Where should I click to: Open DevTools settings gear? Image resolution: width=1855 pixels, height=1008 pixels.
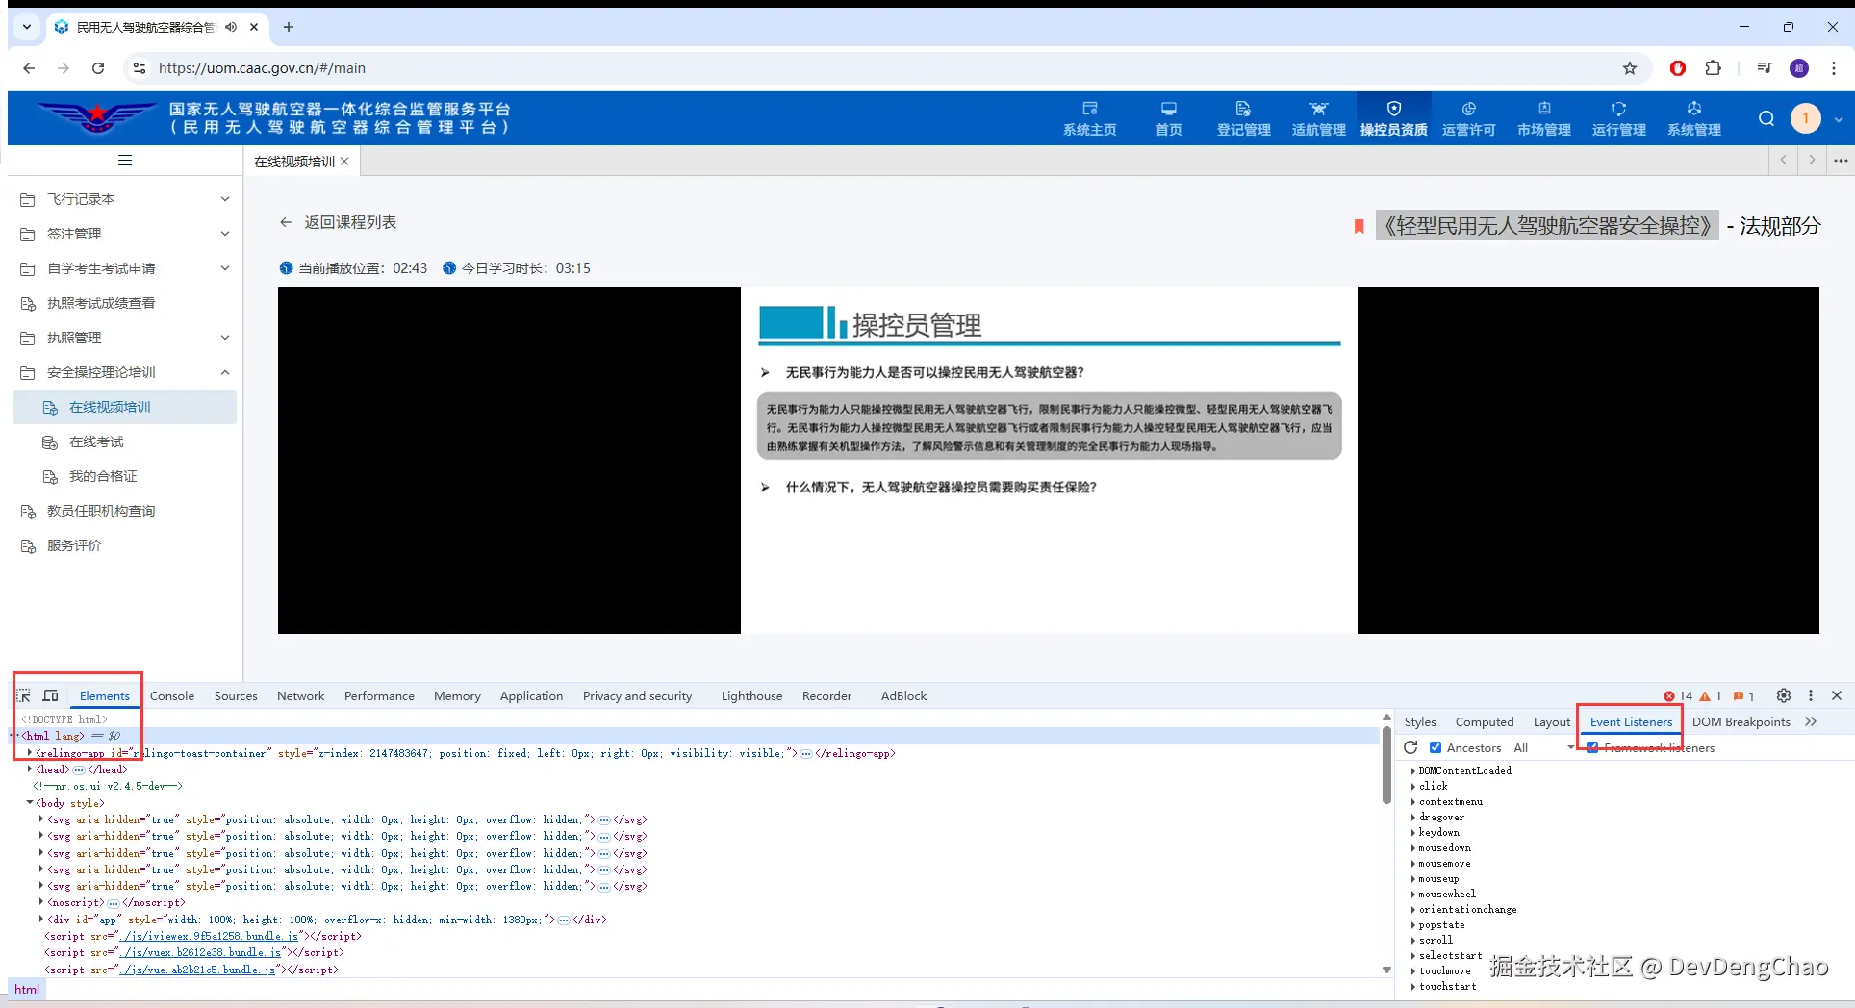point(1783,695)
